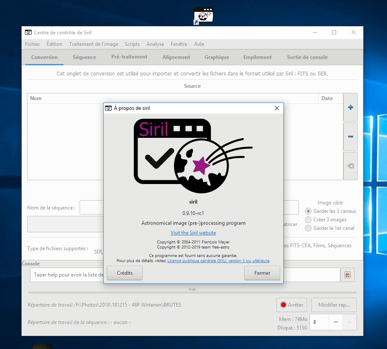Click the version text 0.9.10-rc1
387x349 pixels.
point(193,213)
